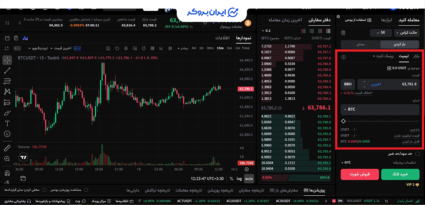Open the emoji icons tool
This screenshot has width=425, height=205.
click(x=7, y=134)
